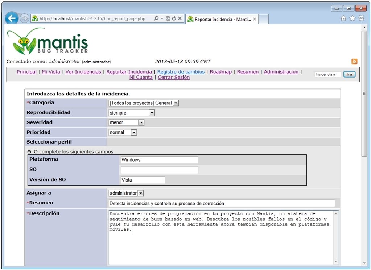Screen dimensions: 371x270
Task: Close the Reportar Incidencia tab
Action: pyautogui.click(x=255, y=19)
